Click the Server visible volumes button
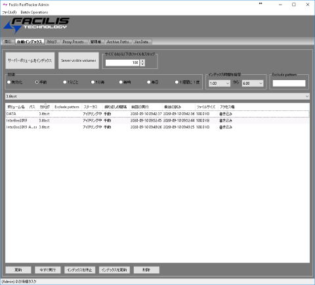Viewport: 315px width, 285px height. tap(79, 60)
